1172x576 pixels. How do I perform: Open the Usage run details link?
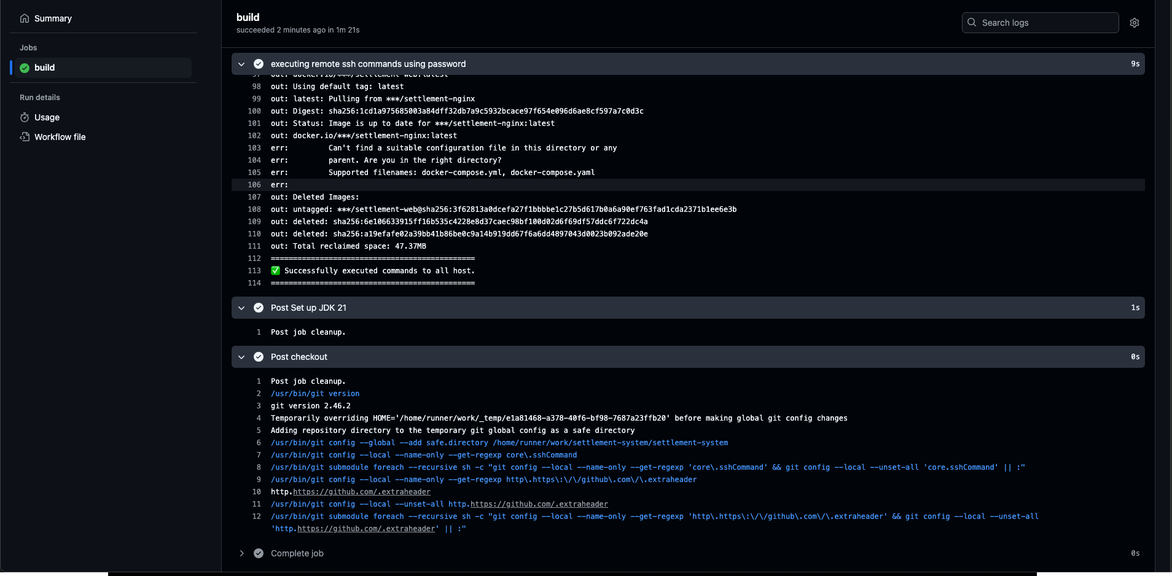(x=47, y=117)
